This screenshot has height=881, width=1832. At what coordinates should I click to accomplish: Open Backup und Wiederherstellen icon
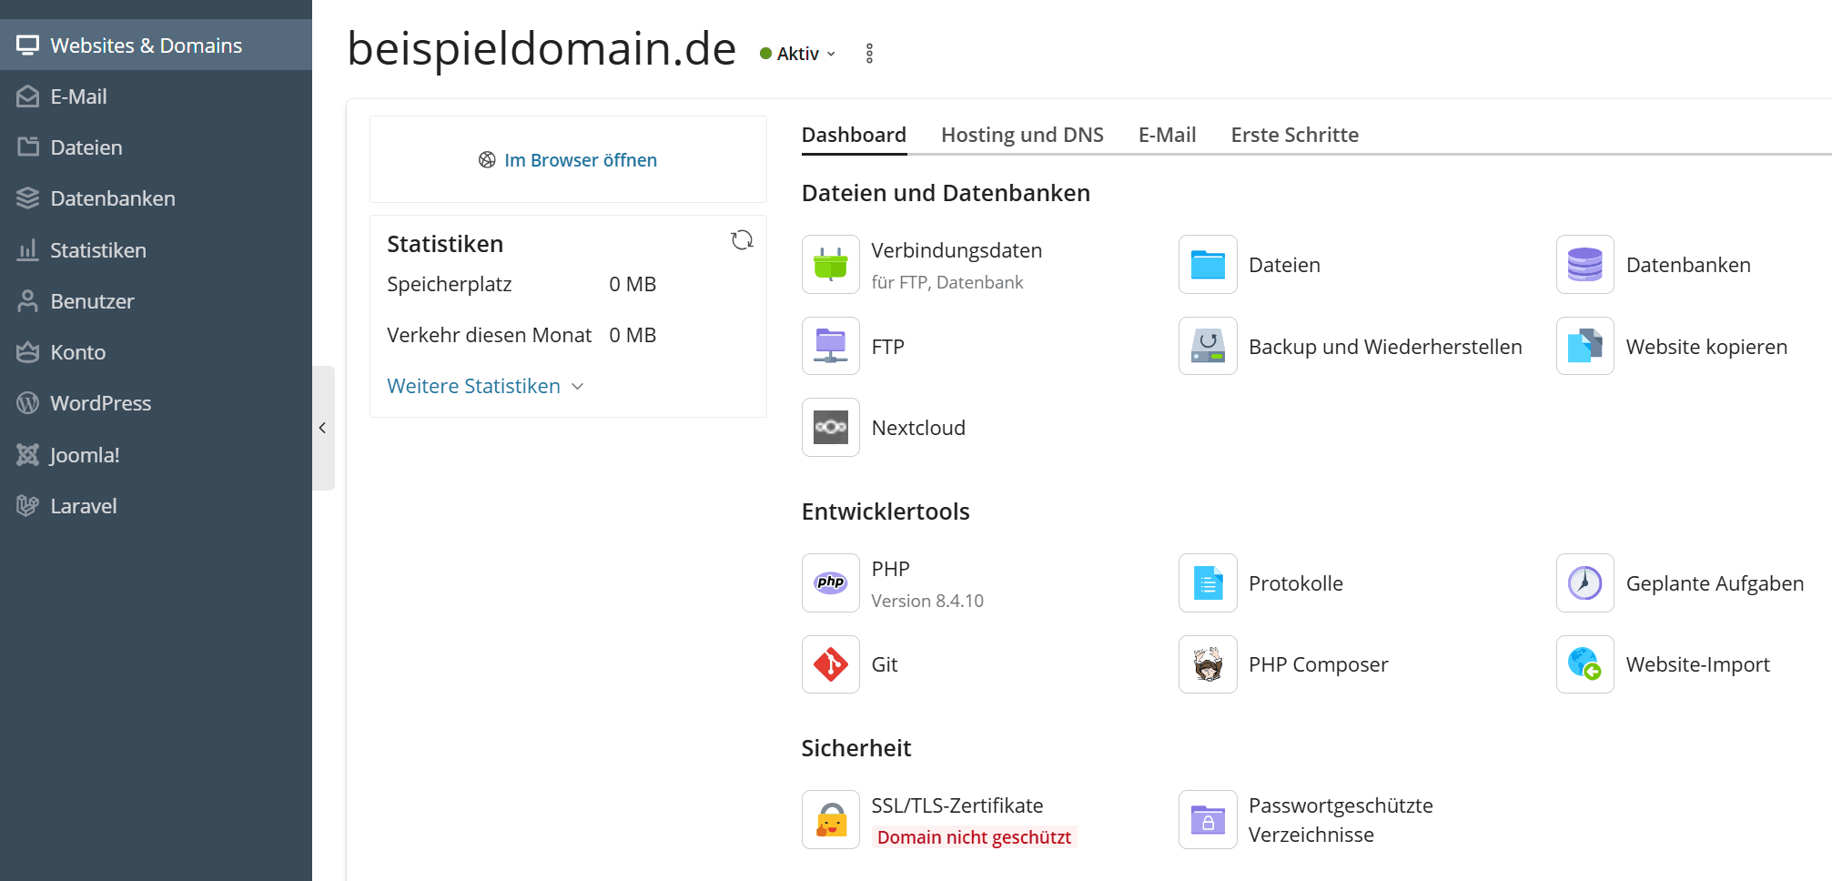coord(1208,346)
